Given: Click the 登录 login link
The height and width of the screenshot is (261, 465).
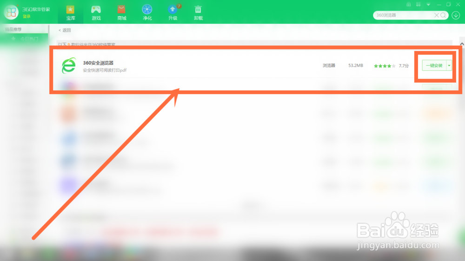Looking at the screenshot, I should coord(27,17).
